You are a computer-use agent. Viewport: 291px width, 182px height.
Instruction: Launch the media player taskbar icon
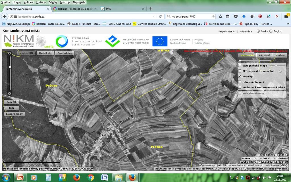(x=34, y=177)
